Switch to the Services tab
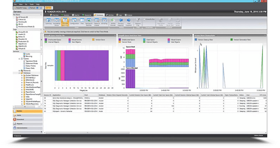280x148 pixels. click(x=110, y=15)
